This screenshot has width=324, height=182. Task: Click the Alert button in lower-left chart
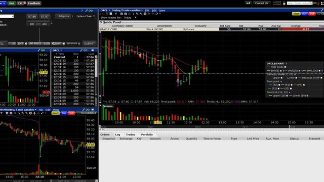tap(56, 113)
